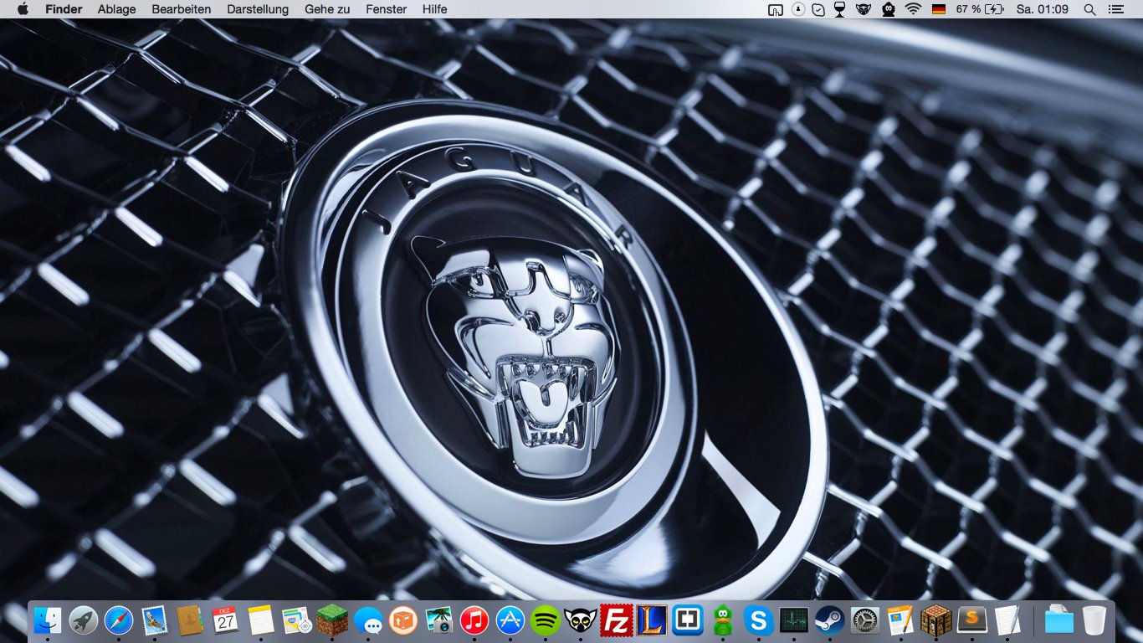
Task: Open Pages document icon in Dock
Action: click(x=901, y=620)
